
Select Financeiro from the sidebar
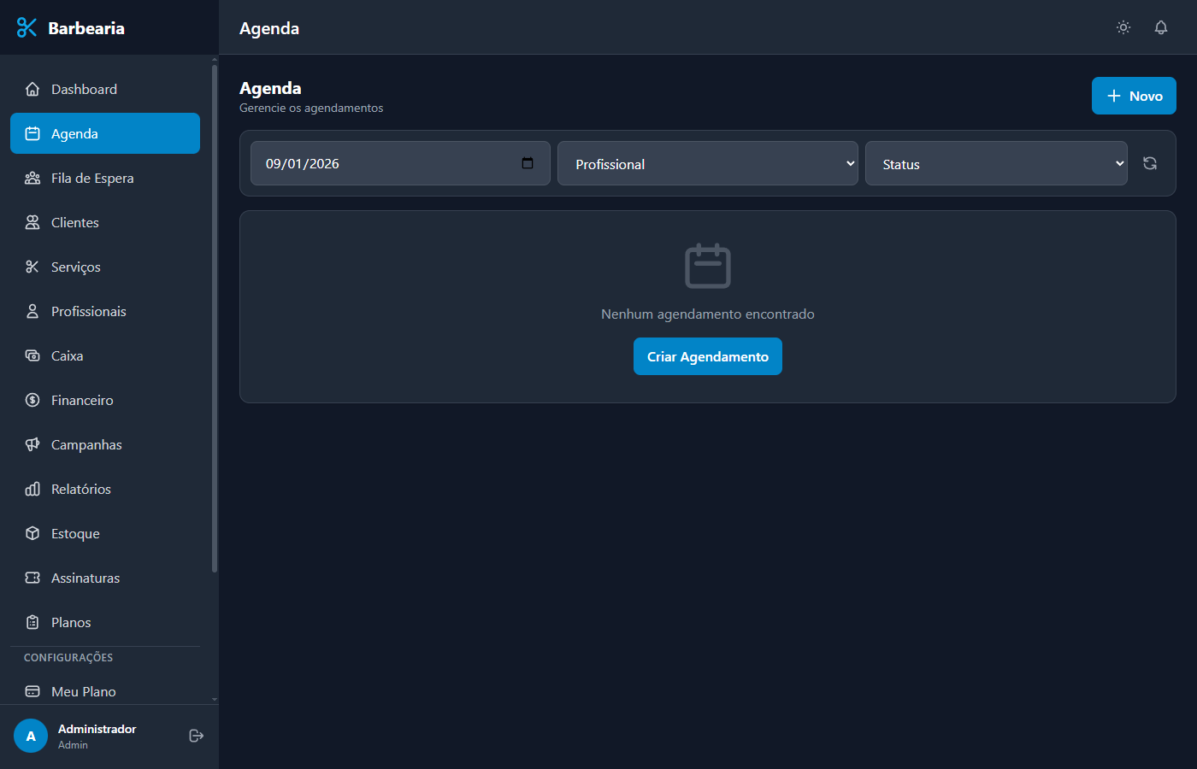[x=82, y=400]
